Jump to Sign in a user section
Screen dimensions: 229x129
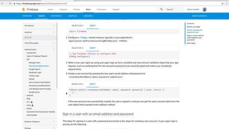coord(195,38)
